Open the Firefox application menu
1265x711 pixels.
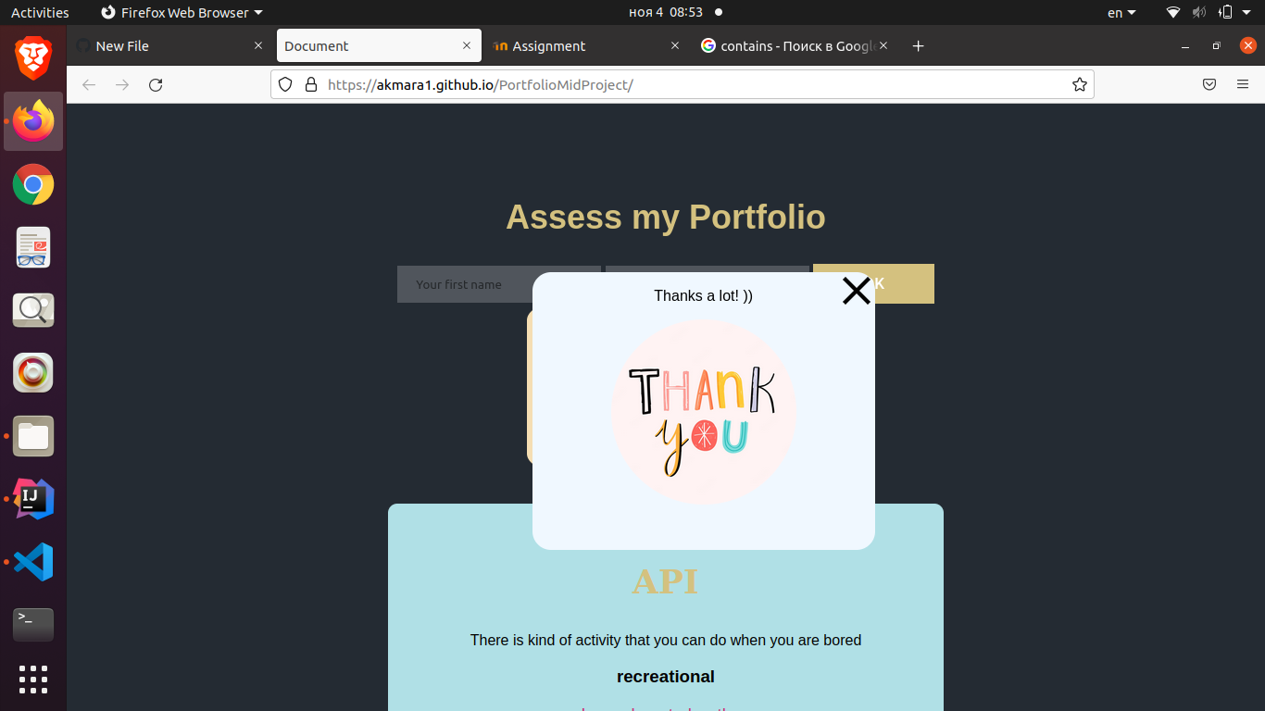1243,84
